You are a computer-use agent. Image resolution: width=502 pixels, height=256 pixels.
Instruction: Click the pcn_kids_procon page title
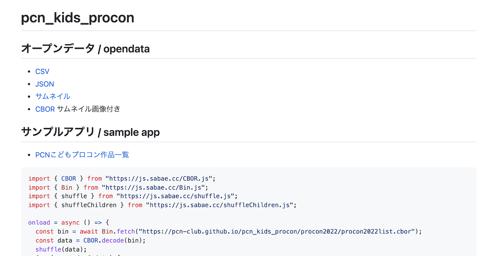77,18
